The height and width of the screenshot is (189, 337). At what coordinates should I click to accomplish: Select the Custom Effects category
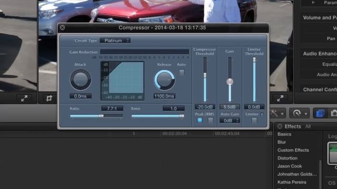click(x=293, y=150)
